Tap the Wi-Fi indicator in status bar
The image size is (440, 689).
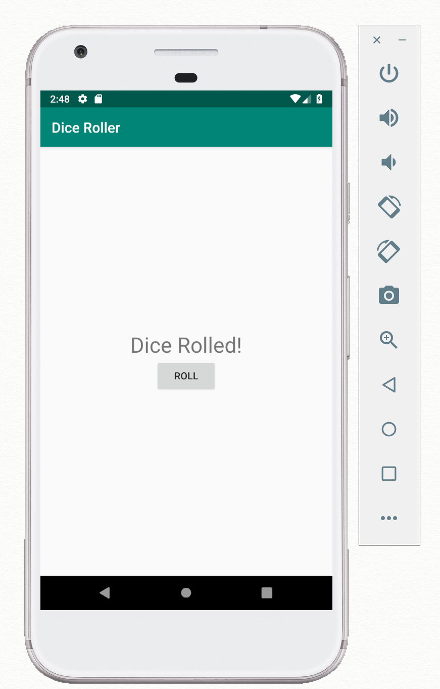tap(295, 99)
